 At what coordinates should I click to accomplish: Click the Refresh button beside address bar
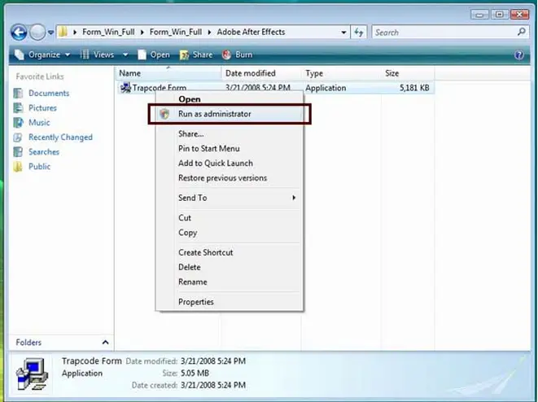point(359,33)
